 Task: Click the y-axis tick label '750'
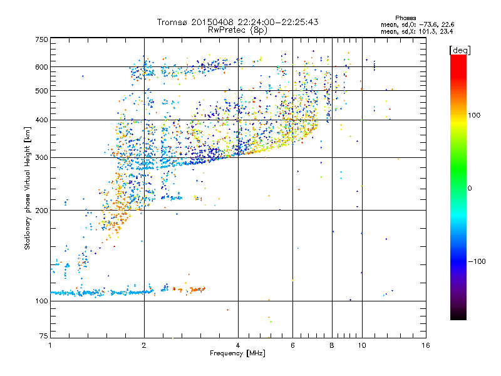42,39
